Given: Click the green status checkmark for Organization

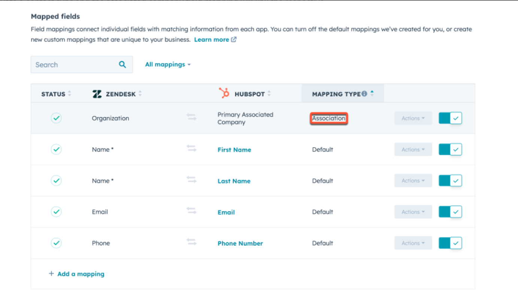Looking at the screenshot, I should 56,118.
